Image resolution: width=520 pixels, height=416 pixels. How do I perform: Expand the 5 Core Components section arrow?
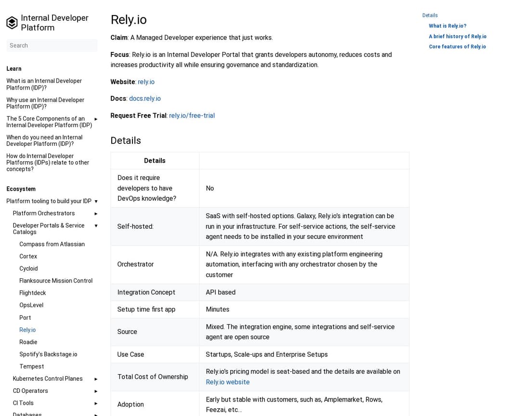(x=96, y=119)
